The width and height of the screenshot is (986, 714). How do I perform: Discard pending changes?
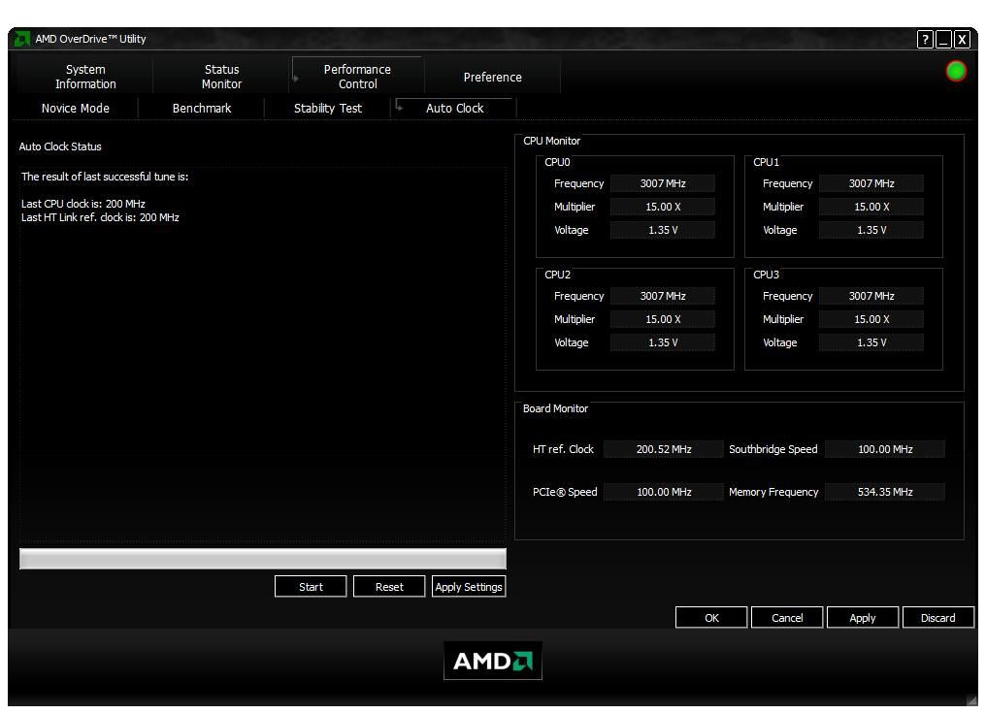(937, 617)
